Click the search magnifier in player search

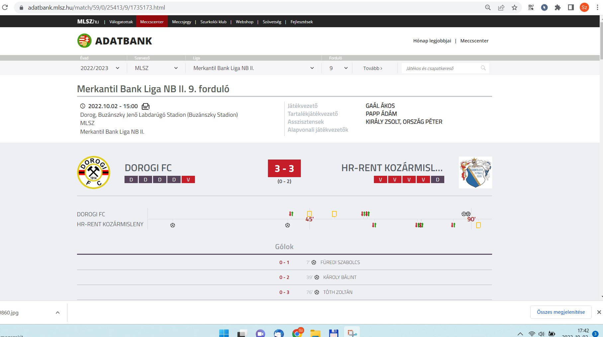point(483,68)
